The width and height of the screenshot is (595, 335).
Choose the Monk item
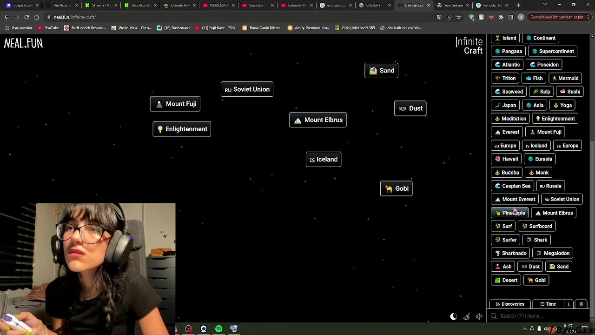[x=538, y=173]
